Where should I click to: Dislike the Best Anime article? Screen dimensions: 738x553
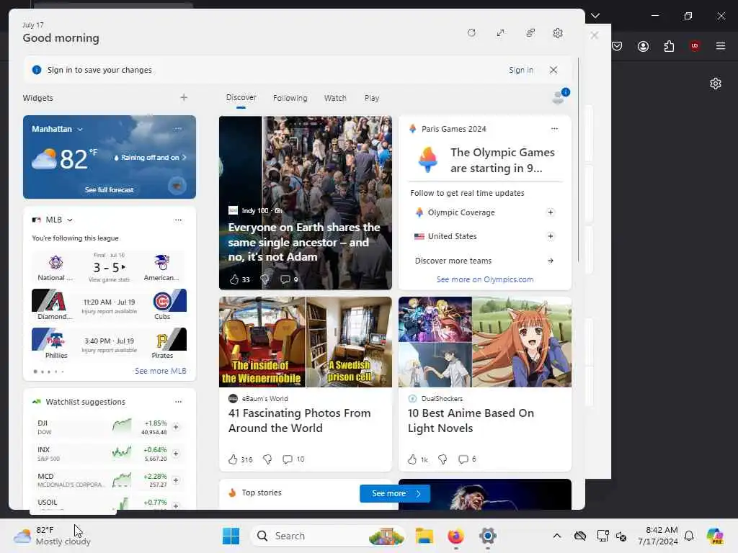coord(443,459)
